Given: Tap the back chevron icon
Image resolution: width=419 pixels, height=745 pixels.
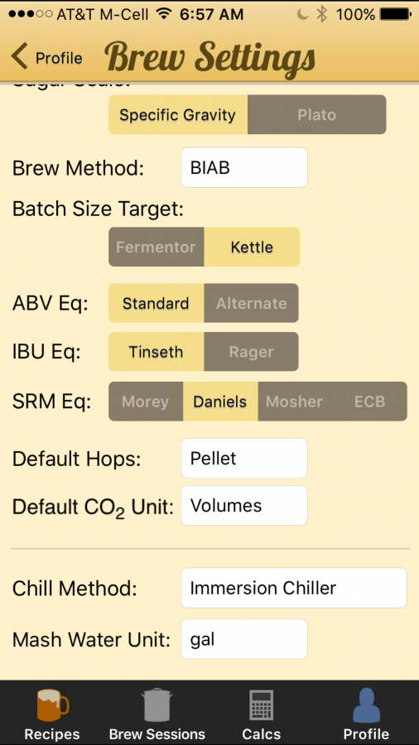Looking at the screenshot, I should coord(20,56).
